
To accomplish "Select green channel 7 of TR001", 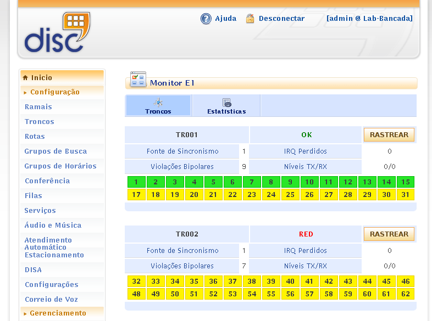I will tap(252, 182).
